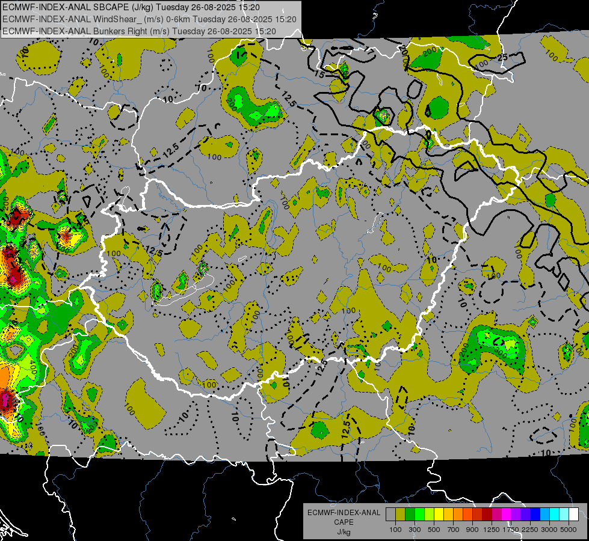The width and height of the screenshot is (589, 541).
Task: Click the bright magenta legend swatch
Action: tap(507, 515)
